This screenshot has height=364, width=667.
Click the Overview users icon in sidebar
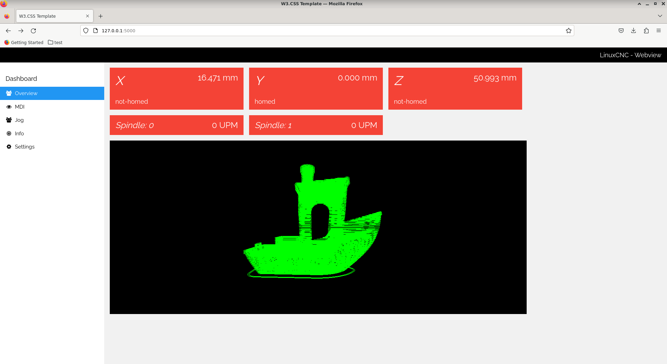[9, 93]
